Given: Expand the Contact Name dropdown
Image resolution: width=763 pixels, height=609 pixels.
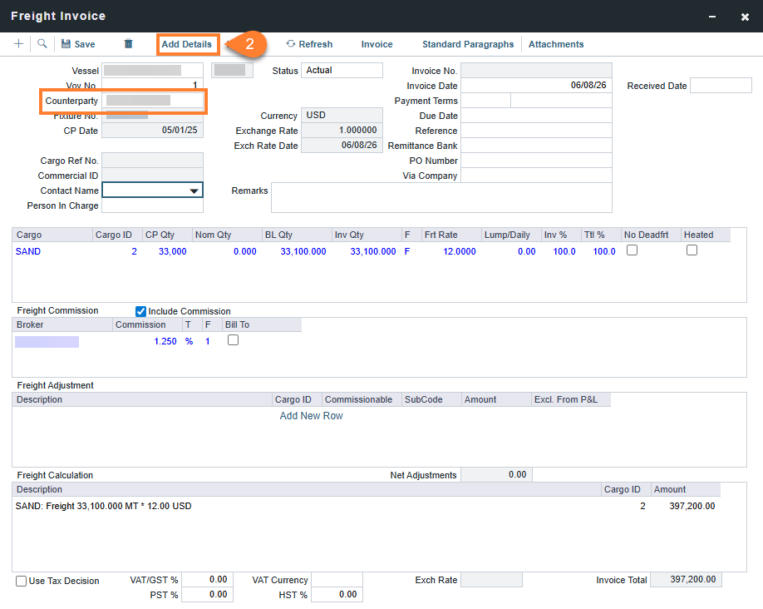Looking at the screenshot, I should point(194,191).
